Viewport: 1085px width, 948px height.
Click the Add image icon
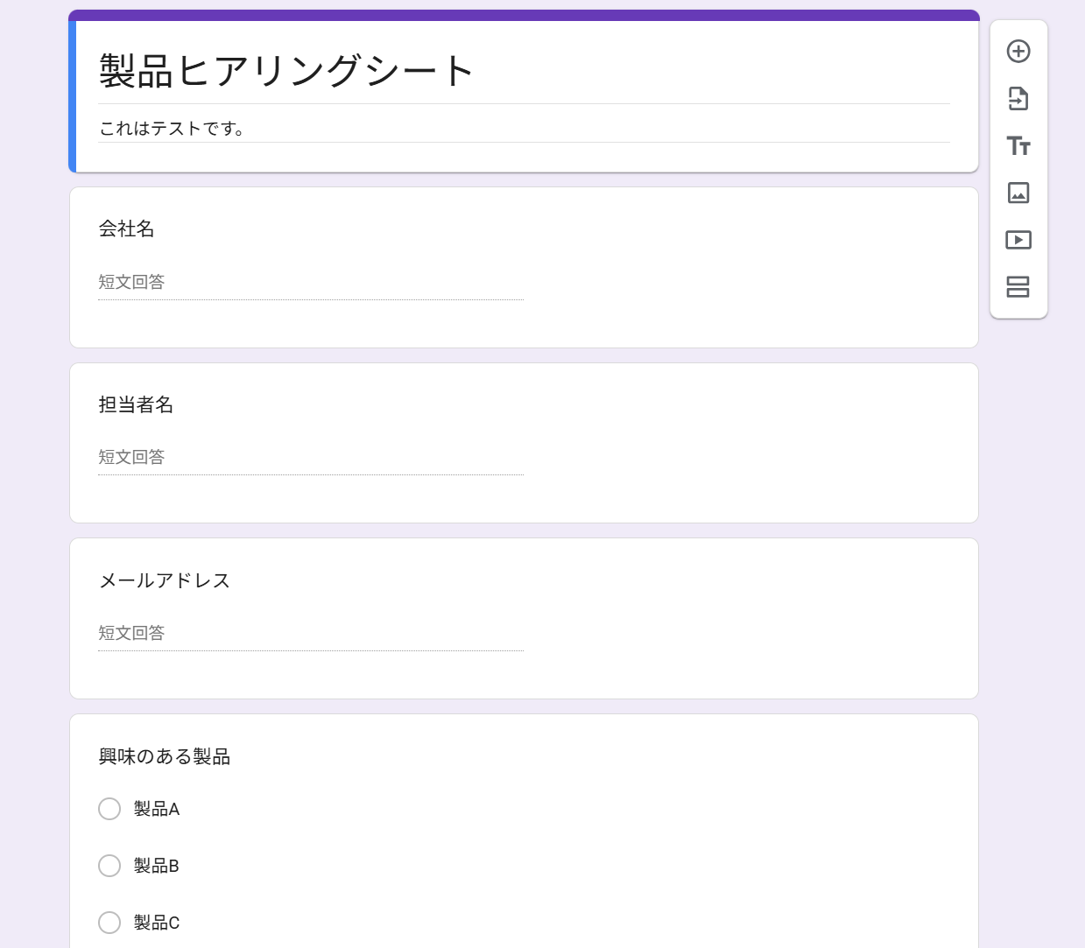(1018, 193)
